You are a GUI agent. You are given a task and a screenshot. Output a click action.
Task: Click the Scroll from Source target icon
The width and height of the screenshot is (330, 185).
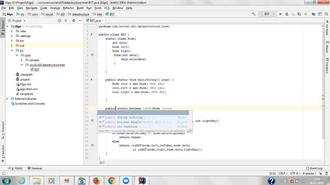pyautogui.click(x=59, y=21)
